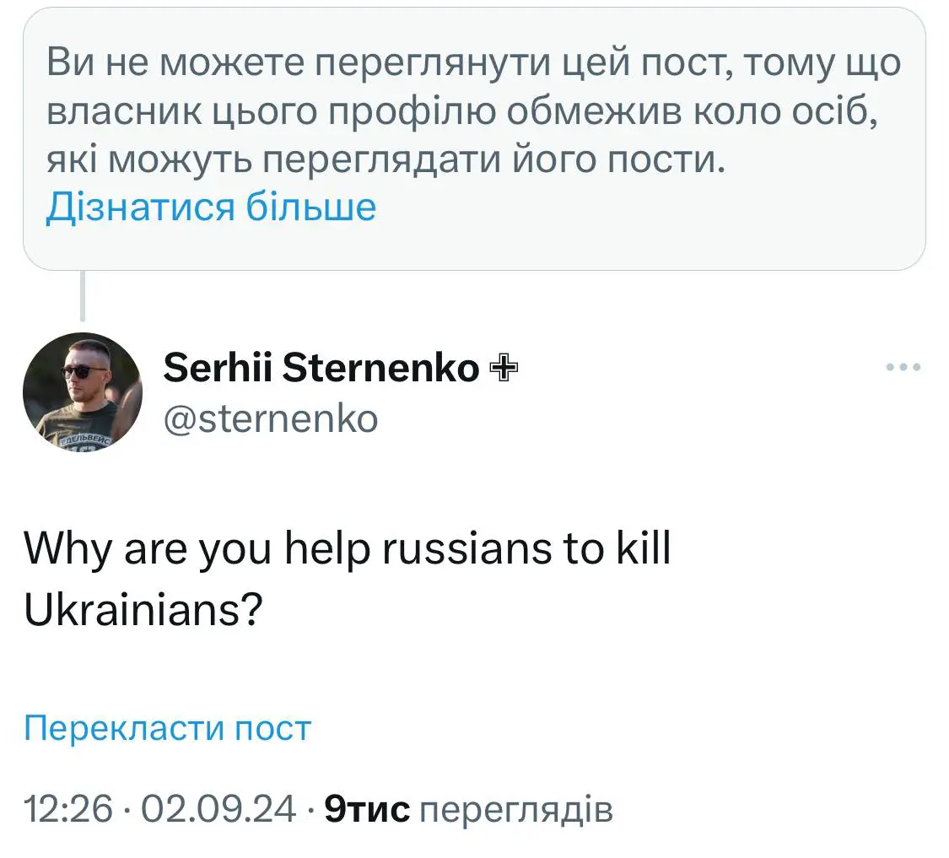
Task: Click the bold "9тис" view count
Action: (x=367, y=810)
